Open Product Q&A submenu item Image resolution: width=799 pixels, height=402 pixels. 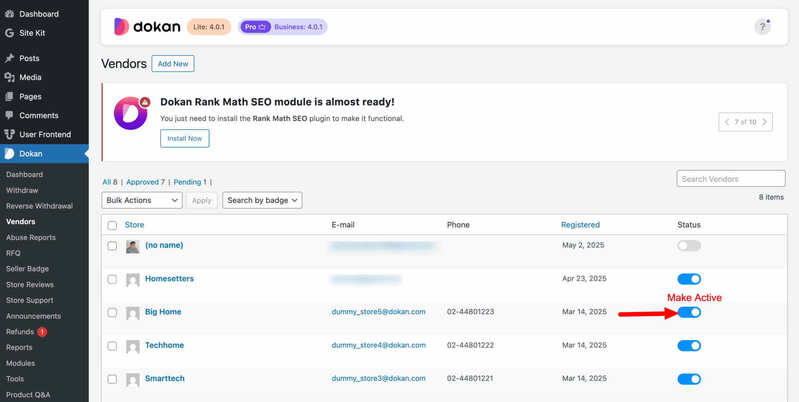pyautogui.click(x=28, y=395)
